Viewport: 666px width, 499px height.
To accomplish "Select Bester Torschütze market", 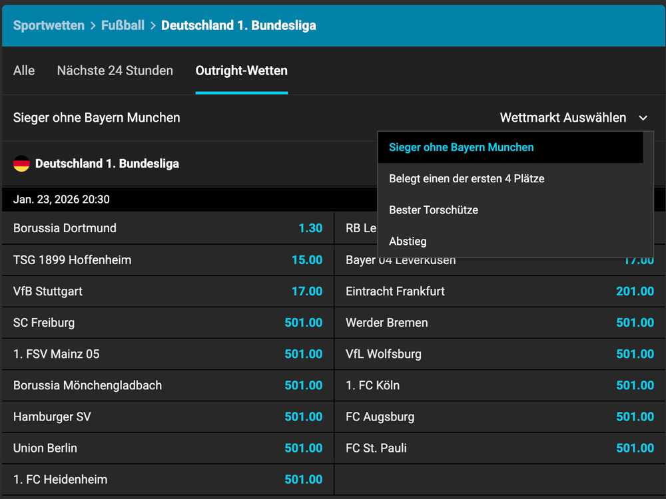I will click(x=432, y=210).
